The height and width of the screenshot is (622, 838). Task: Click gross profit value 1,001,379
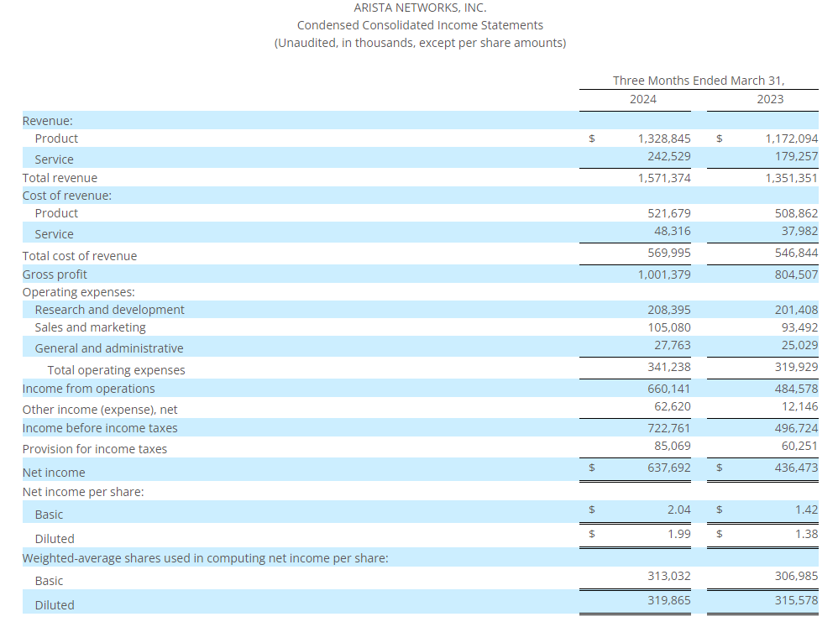click(664, 274)
